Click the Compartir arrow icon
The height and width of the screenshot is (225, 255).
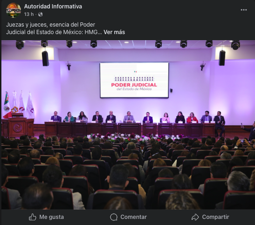pos(195,217)
